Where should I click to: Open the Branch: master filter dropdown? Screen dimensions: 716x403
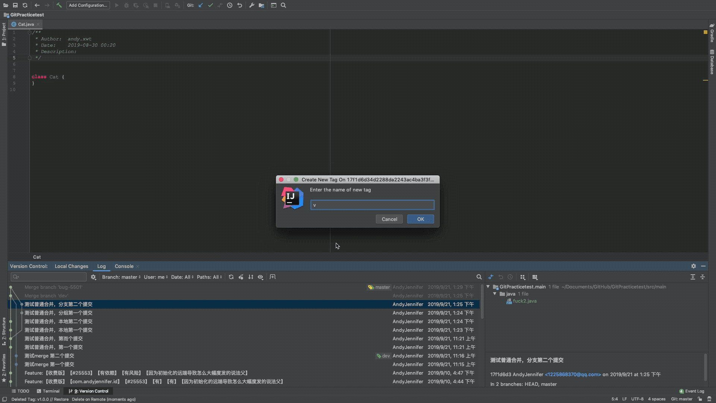pos(122,277)
